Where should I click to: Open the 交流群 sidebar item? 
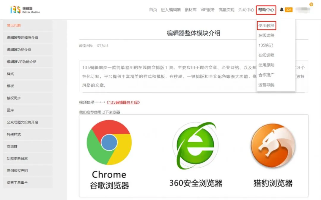pos(27,146)
